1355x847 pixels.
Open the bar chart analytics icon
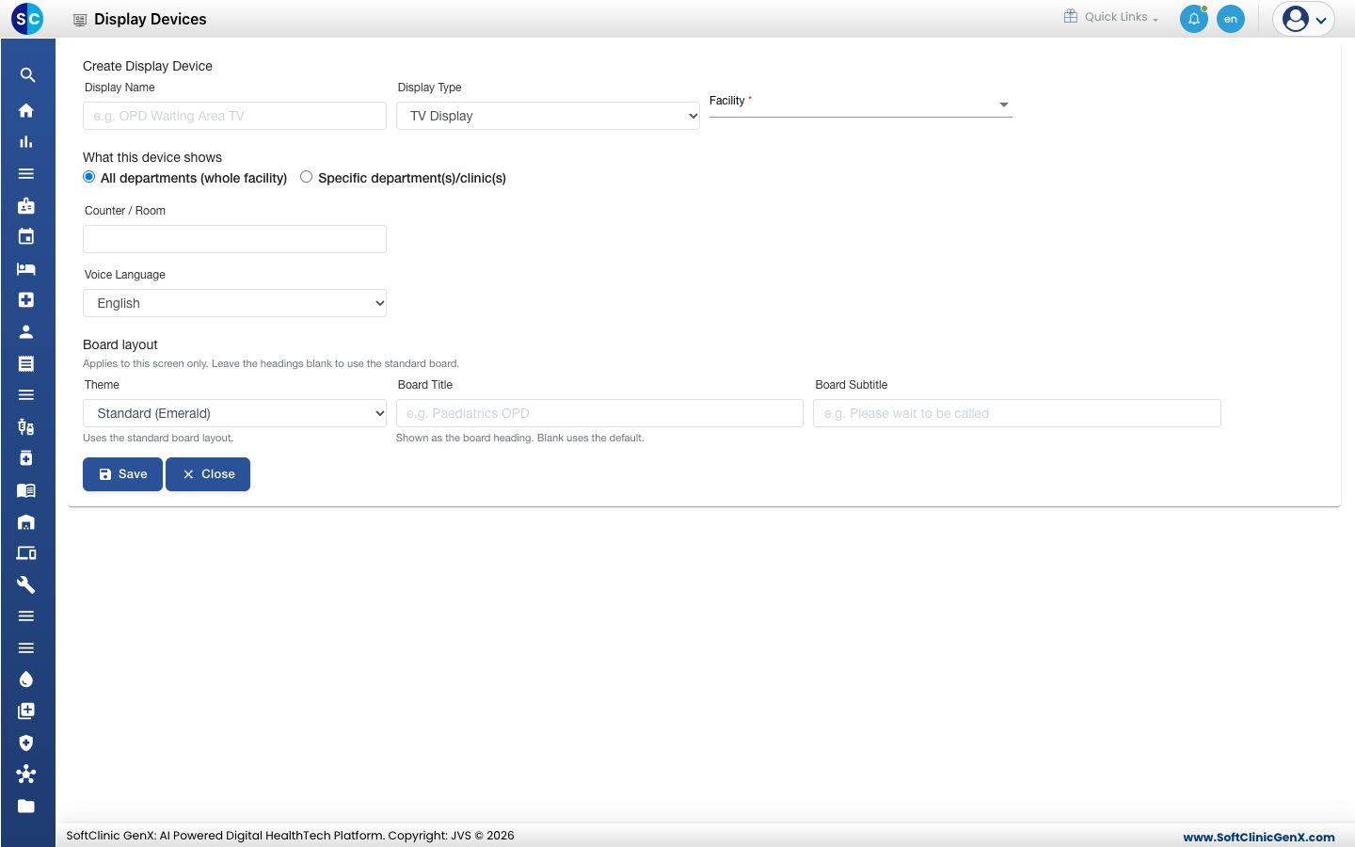coord(26,142)
